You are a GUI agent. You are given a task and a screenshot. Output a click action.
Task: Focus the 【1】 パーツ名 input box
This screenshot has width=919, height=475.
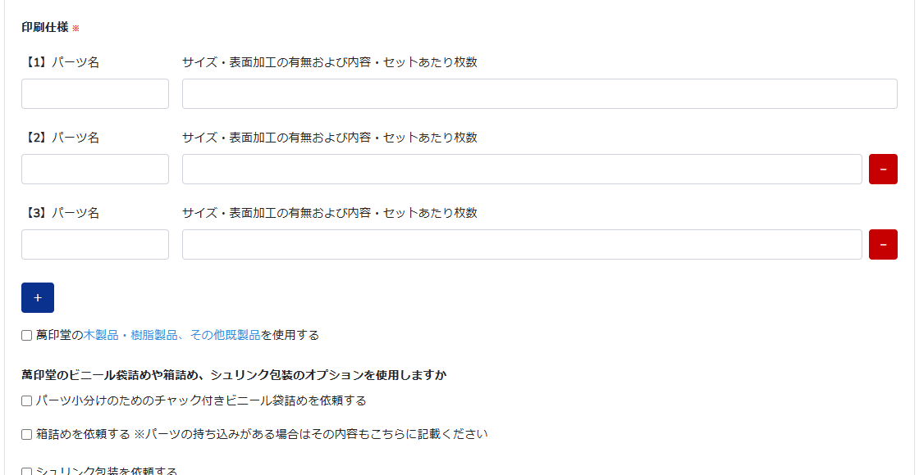pyautogui.click(x=95, y=93)
